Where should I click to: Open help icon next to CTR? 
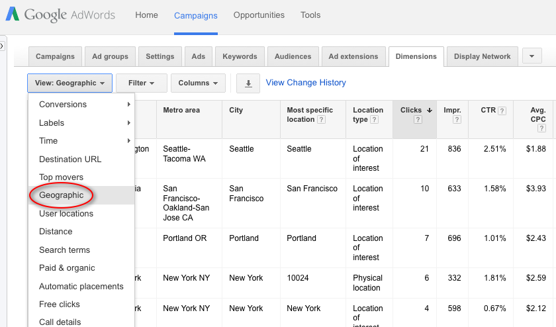click(502, 111)
